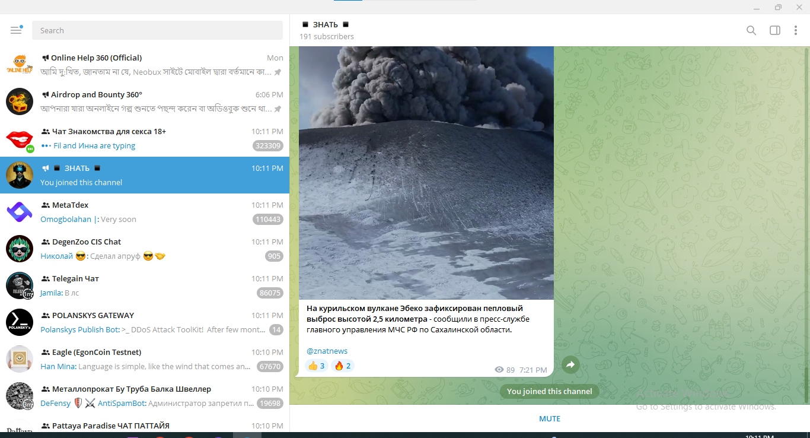Click unread badge 323309

pos(268,146)
